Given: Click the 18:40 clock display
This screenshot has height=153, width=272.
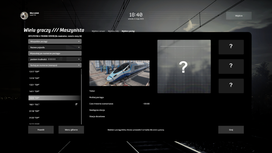Looking at the screenshot, I should pyautogui.click(x=136, y=15).
